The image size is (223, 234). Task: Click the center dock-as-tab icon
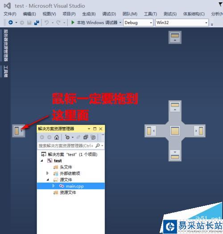coord(175,131)
